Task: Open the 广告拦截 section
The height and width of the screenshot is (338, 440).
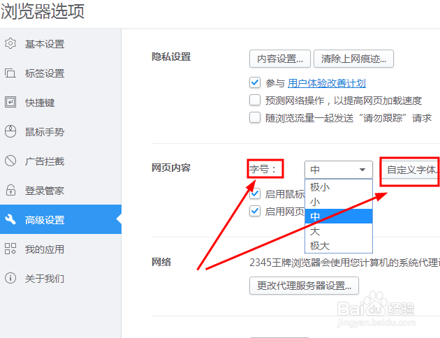Action: pos(61,161)
